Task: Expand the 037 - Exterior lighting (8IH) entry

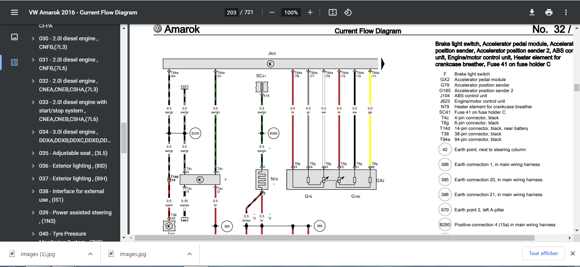Action: click(33, 179)
